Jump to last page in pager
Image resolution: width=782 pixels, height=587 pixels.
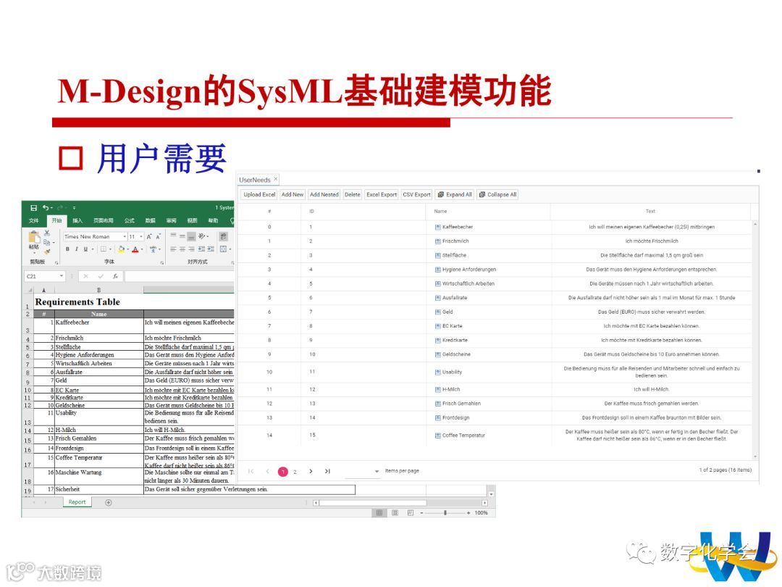[328, 471]
